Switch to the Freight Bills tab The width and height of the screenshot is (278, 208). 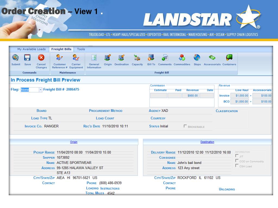(61, 49)
